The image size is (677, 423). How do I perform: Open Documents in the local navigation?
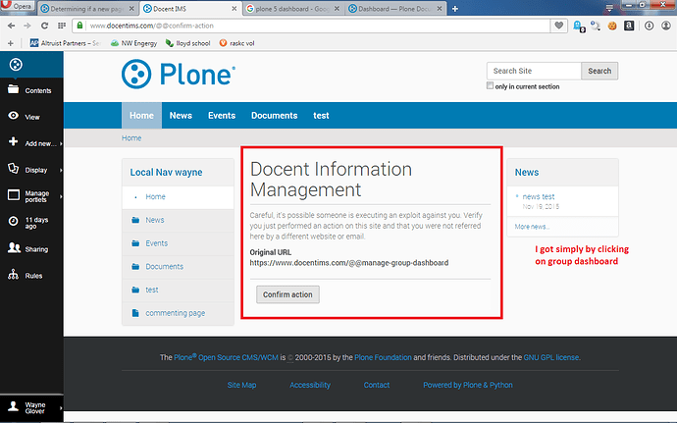click(x=164, y=267)
